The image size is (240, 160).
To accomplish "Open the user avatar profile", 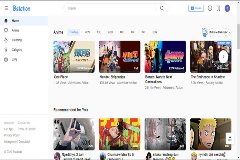I will coord(227,8).
